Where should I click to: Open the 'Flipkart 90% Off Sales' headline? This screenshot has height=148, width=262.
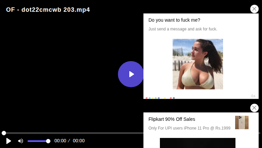point(172,119)
